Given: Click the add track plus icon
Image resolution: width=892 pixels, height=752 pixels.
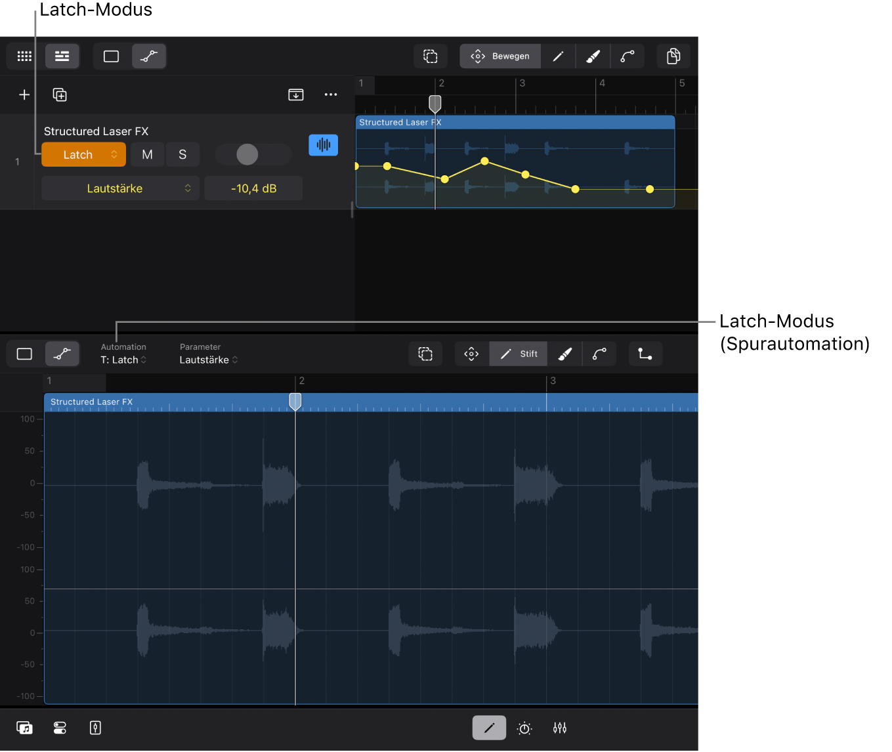Looking at the screenshot, I should click(24, 95).
